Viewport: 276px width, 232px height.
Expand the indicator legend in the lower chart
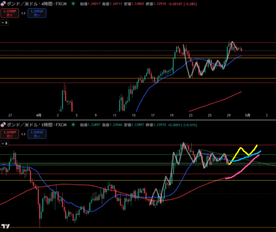5,144
